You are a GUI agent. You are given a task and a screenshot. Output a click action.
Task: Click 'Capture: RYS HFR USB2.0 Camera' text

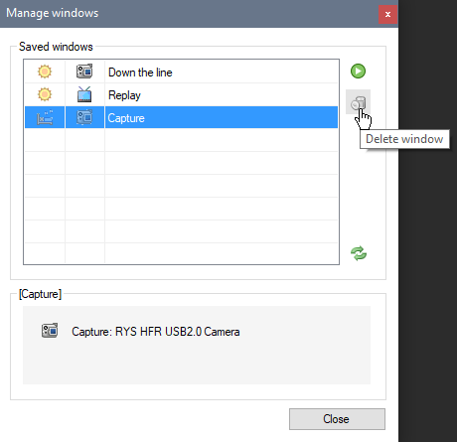point(156,332)
